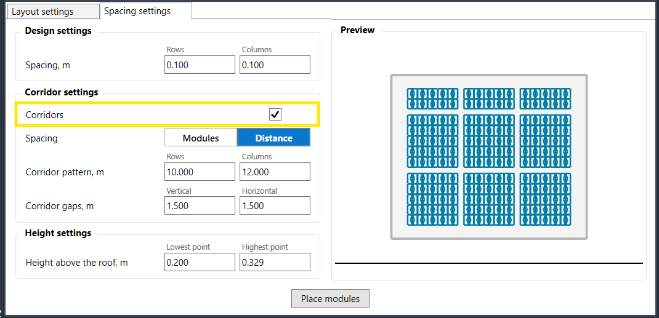Uncheck the Corridors checkbox
The image size is (659, 318).
pos(275,114)
